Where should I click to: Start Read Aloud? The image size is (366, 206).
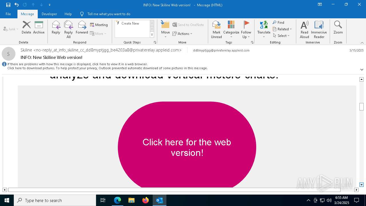click(x=305, y=29)
